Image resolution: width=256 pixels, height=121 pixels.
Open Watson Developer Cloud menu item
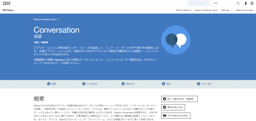206,10
